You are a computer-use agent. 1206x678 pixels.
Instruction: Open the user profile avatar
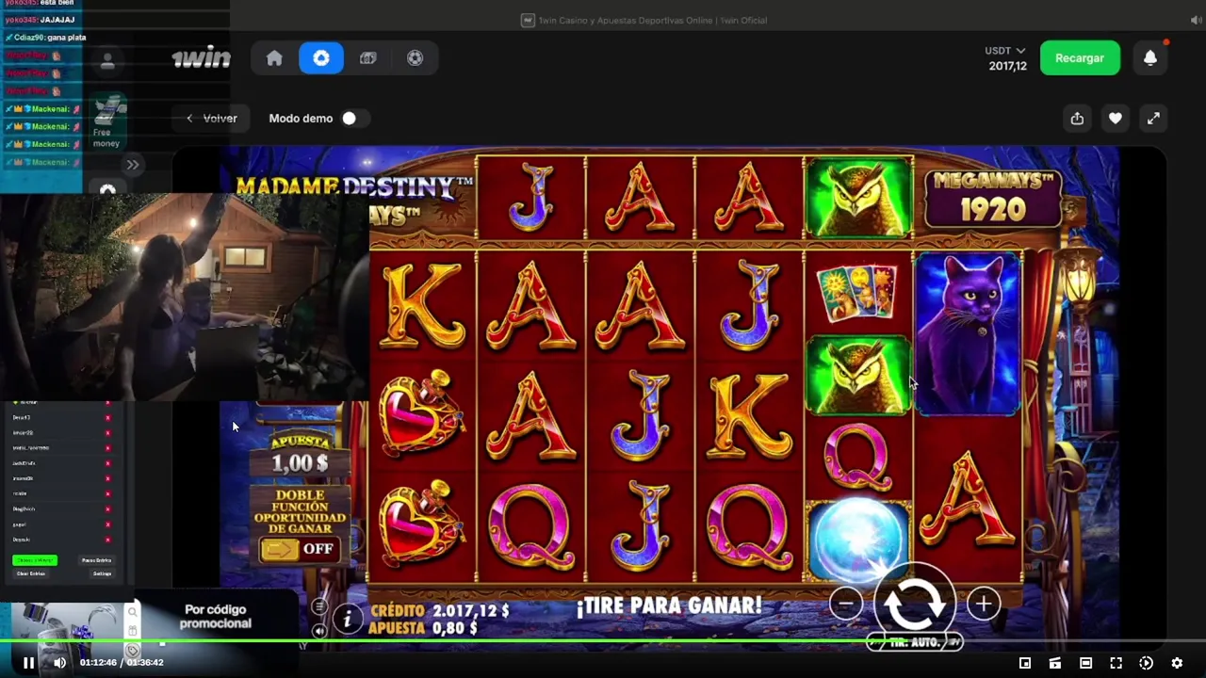click(107, 61)
